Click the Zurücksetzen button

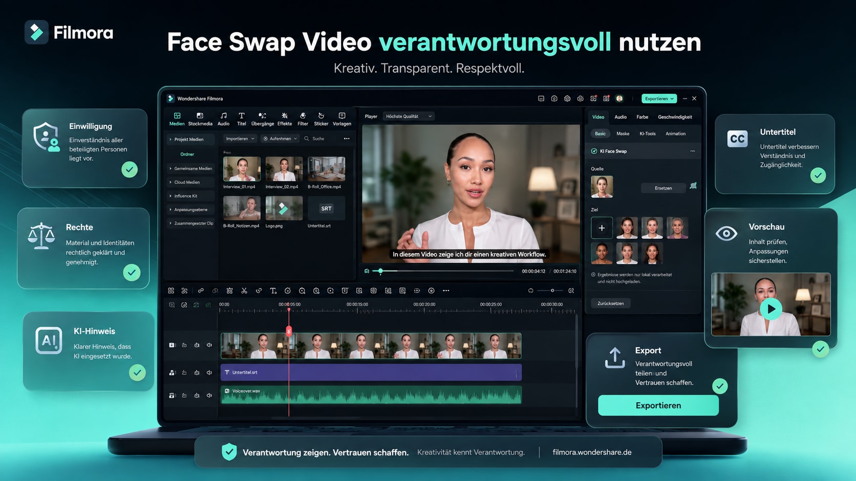(611, 304)
